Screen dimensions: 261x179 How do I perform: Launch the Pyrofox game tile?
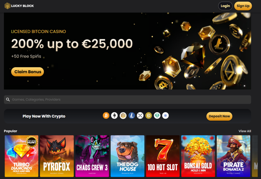[57, 156]
